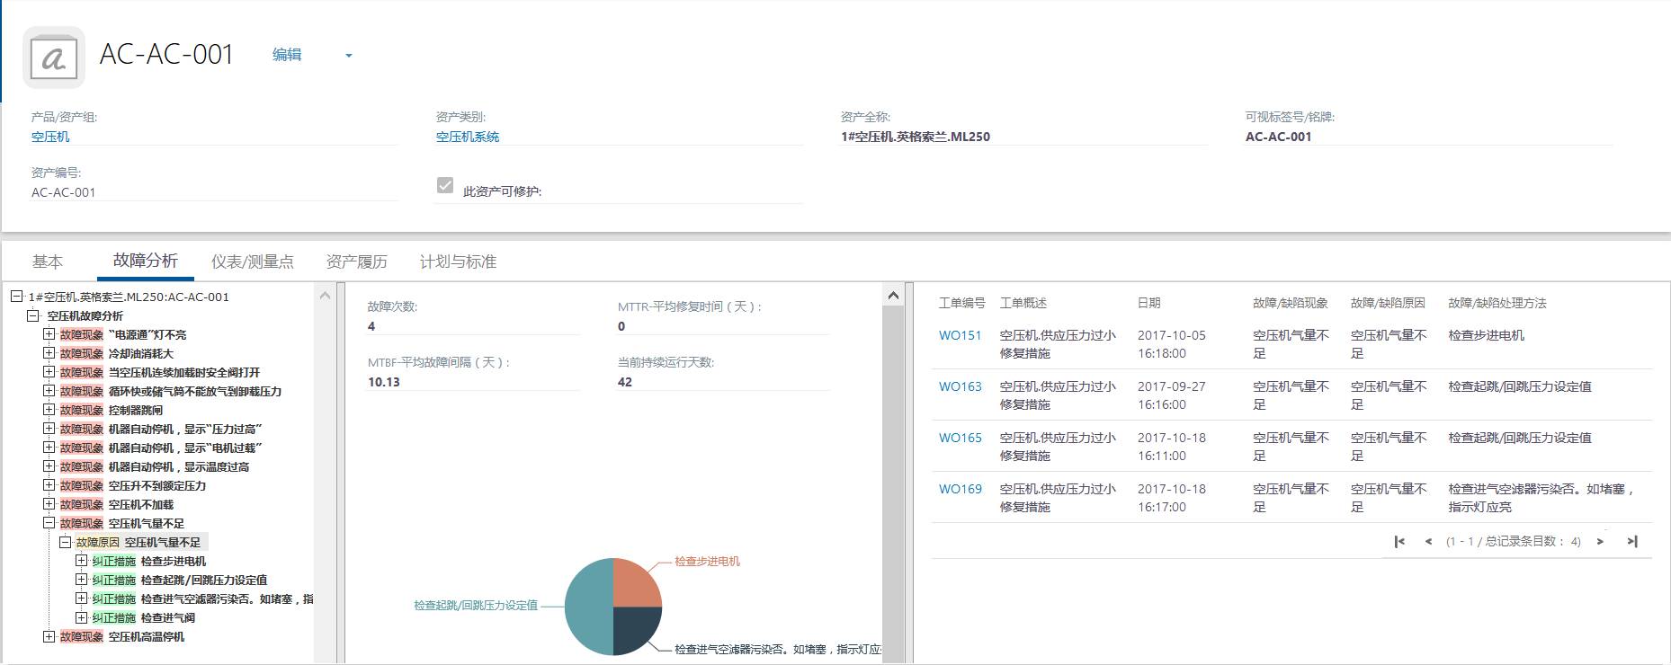The image size is (1671, 665).
Task: Go to next page of work orders
Action: click(x=1600, y=541)
